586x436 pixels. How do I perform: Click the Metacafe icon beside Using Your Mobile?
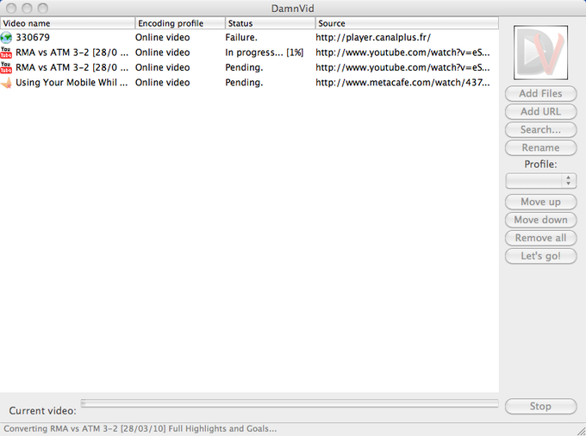click(x=6, y=83)
